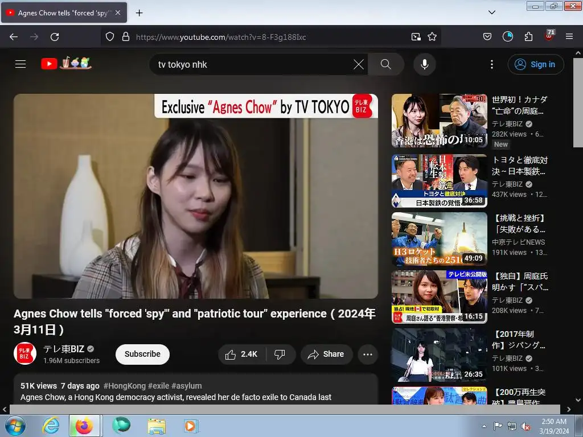The width and height of the screenshot is (583, 437).
Task: Click the horizontal scrollbar at page bottom
Action: pyautogui.click(x=285, y=409)
